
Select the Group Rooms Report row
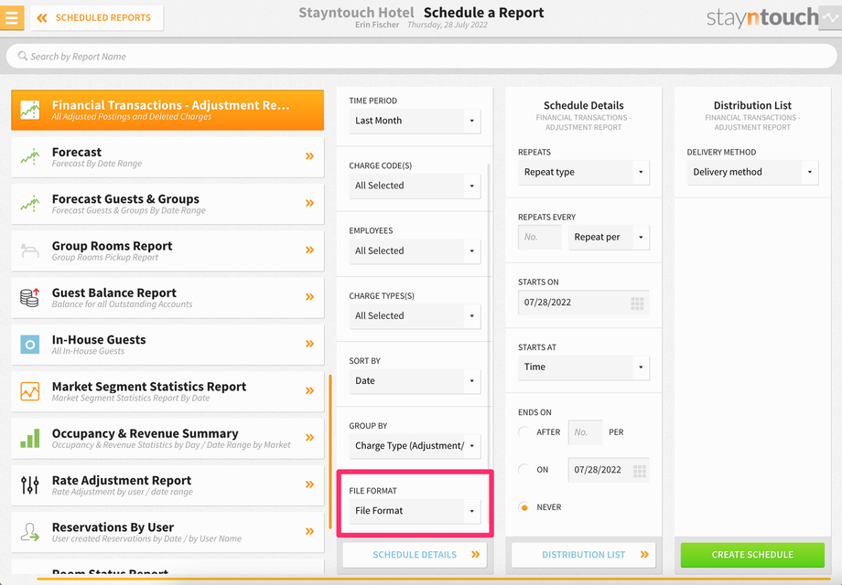[167, 250]
